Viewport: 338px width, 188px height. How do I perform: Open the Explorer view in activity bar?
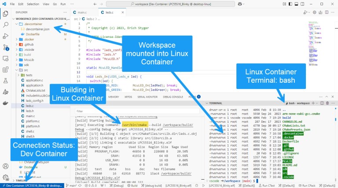click(x=6, y=14)
